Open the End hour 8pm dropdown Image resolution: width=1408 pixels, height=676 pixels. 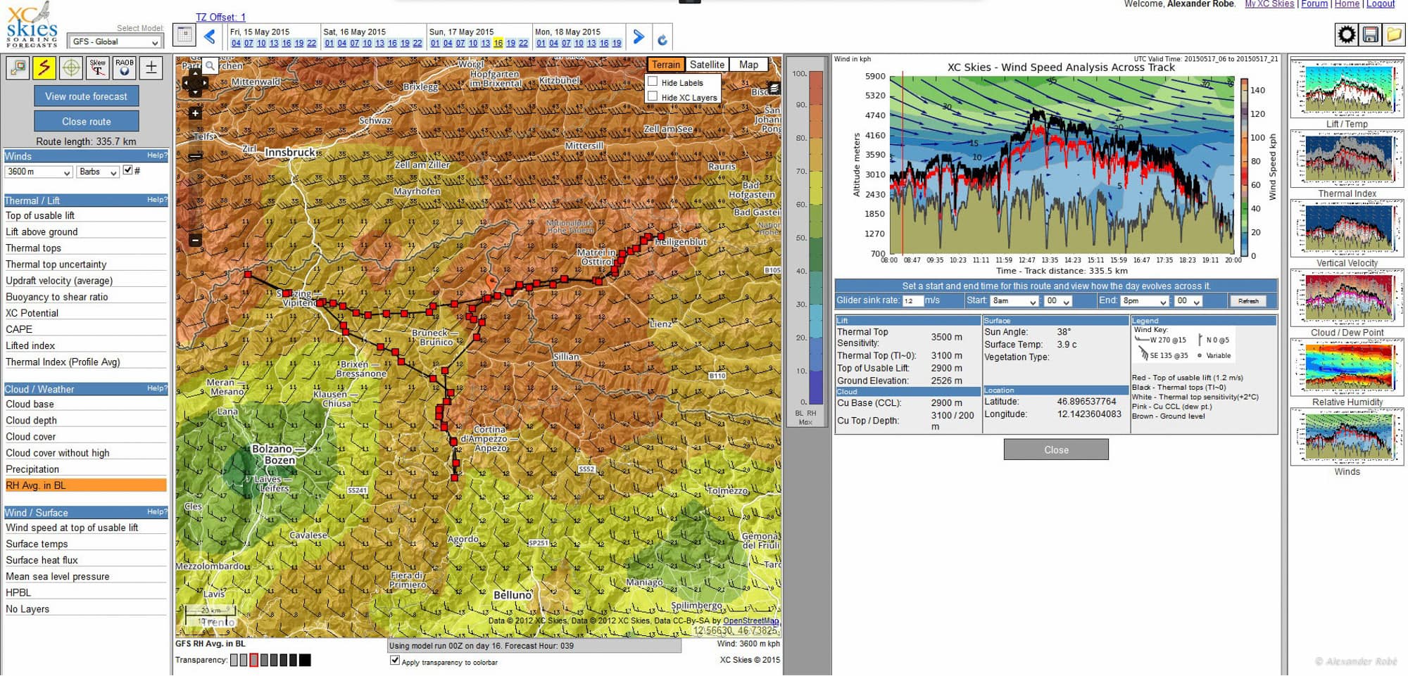(1145, 301)
